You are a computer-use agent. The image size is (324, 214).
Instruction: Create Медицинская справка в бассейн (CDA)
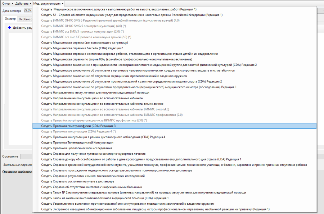point(175,48)
